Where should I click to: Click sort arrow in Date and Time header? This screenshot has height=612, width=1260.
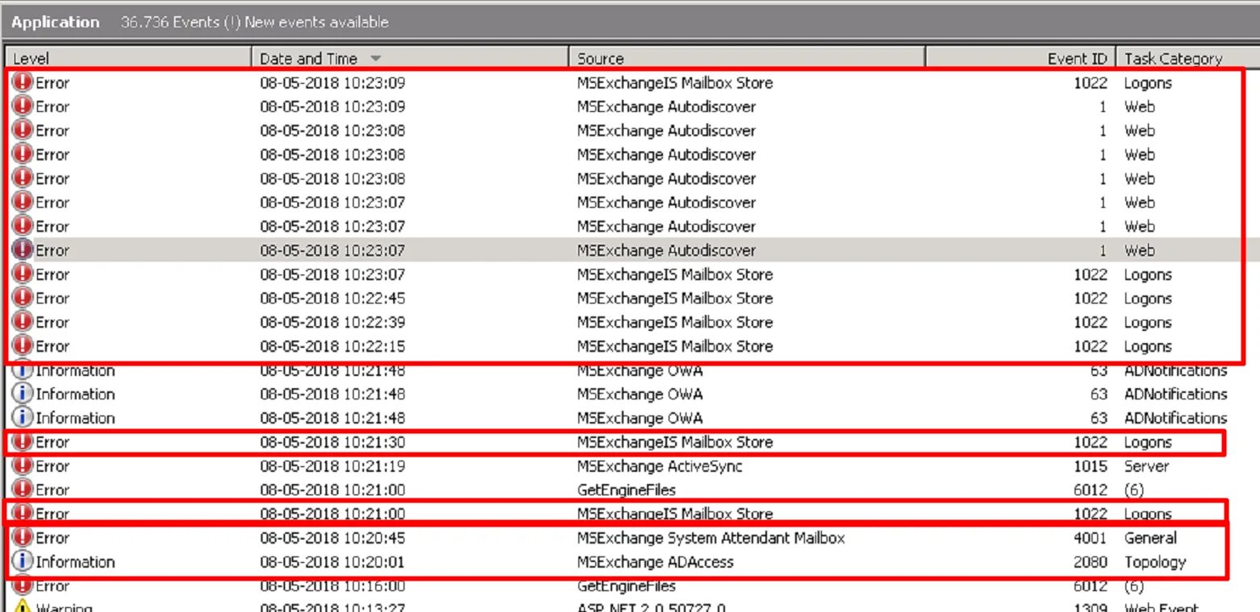[x=375, y=59]
